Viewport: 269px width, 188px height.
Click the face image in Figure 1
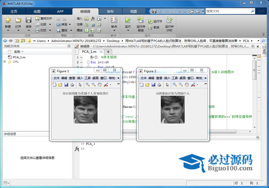(x=86, y=110)
